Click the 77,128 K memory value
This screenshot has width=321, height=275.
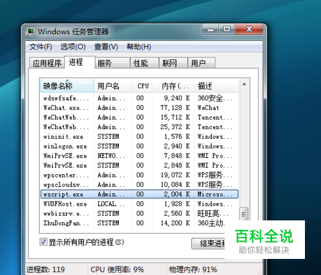175,107
